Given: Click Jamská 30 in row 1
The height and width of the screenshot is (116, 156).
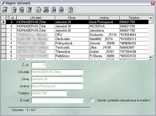Looking at the screenshot, I should [72, 30].
